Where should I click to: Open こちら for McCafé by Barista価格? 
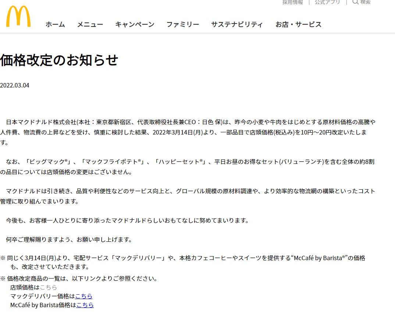click(85, 305)
